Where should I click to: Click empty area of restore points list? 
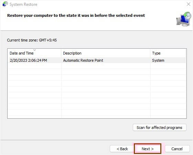pos(97,91)
